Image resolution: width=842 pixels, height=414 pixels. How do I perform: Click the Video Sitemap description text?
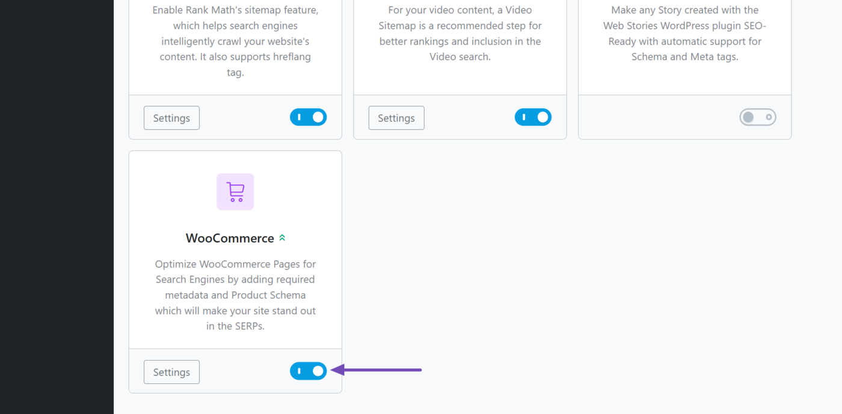460,33
